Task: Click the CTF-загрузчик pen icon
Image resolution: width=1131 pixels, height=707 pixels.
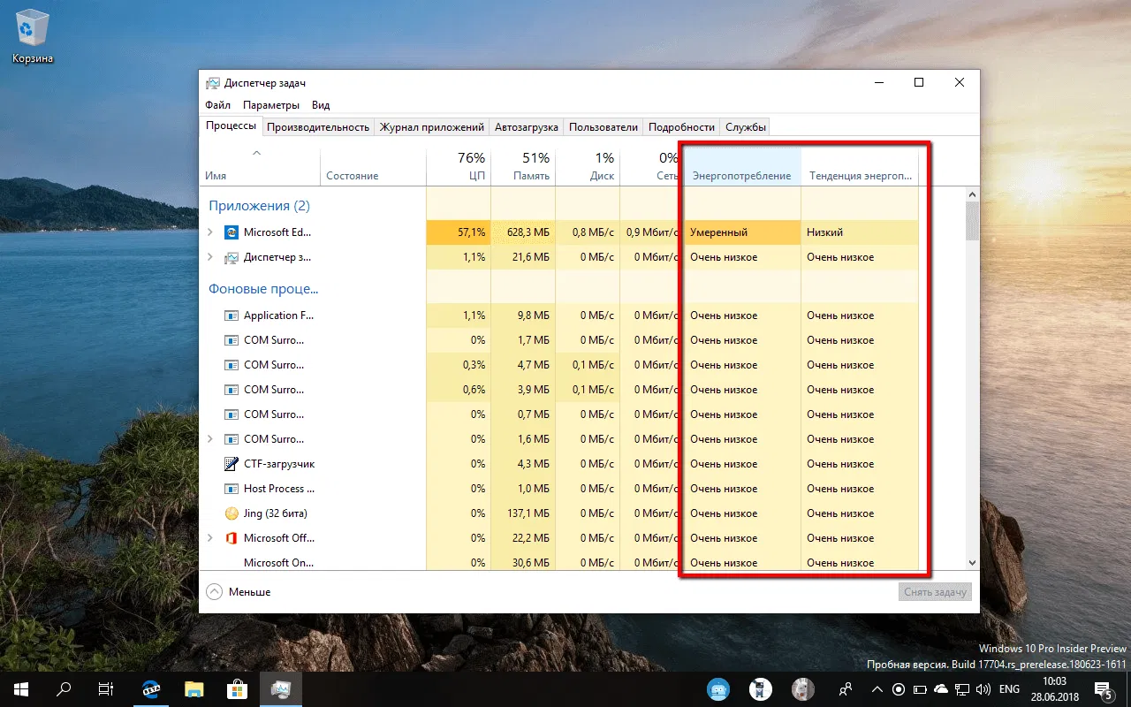Action: pos(232,464)
